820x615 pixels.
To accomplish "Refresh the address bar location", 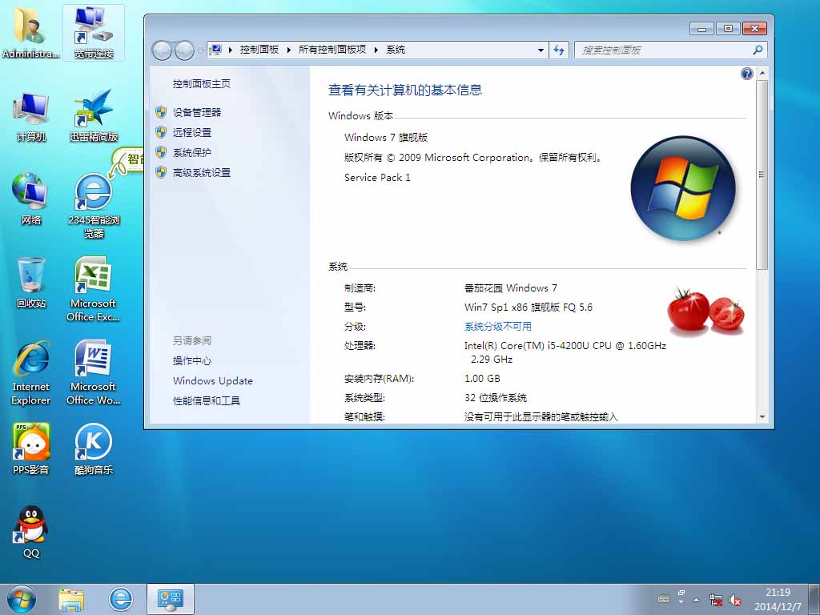I will (559, 50).
